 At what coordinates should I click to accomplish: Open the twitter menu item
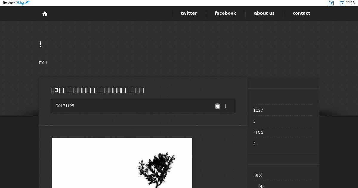click(189, 13)
